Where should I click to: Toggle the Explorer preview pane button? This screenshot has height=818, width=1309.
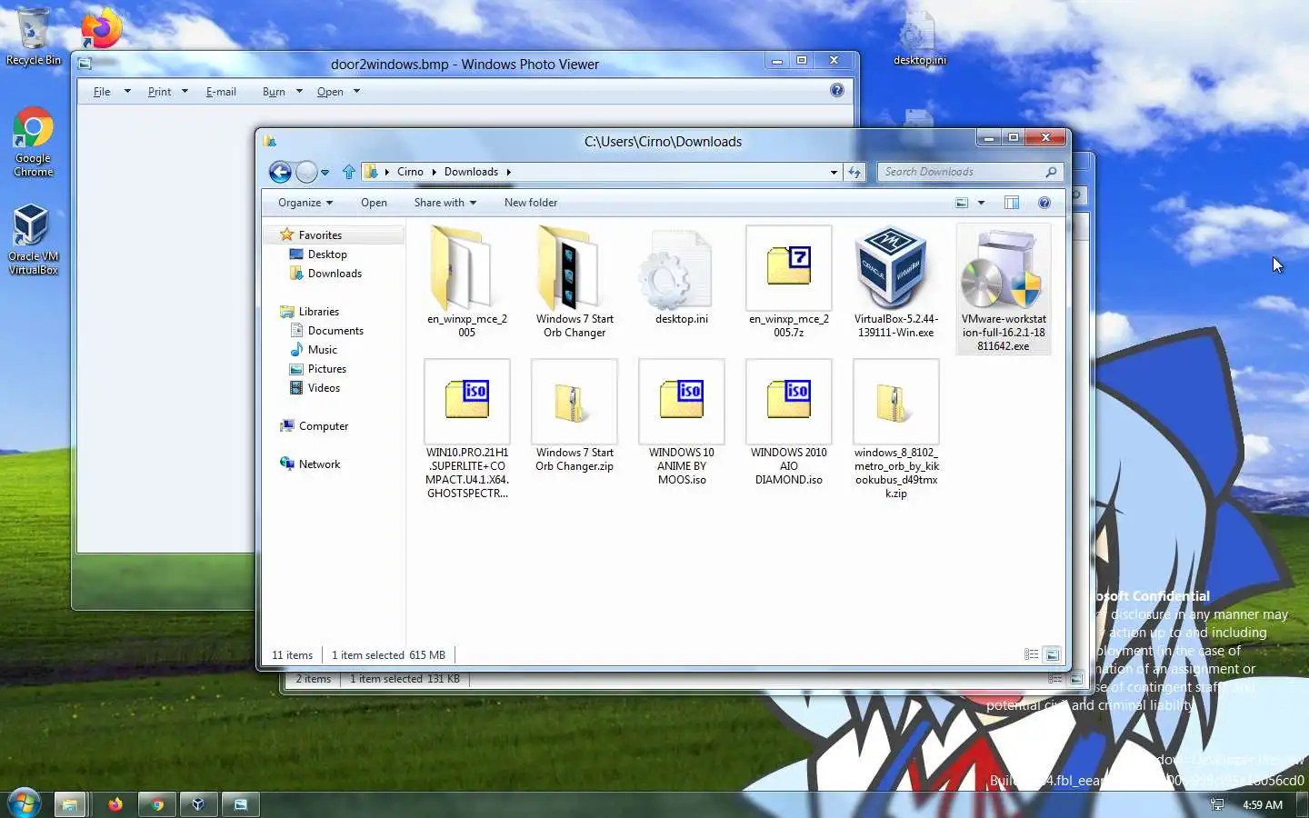(x=1012, y=203)
